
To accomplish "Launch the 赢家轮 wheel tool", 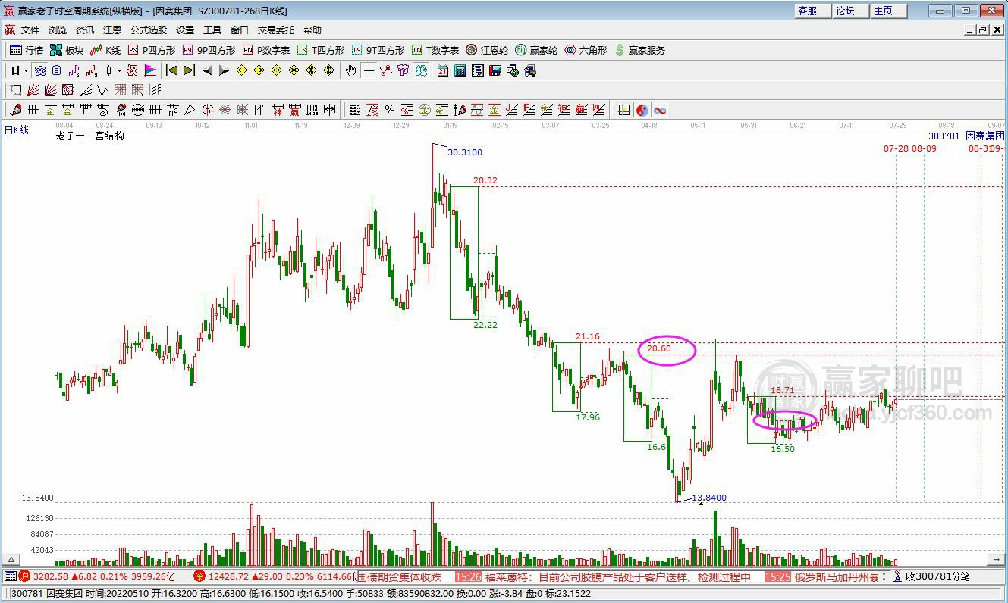I will (x=536, y=50).
